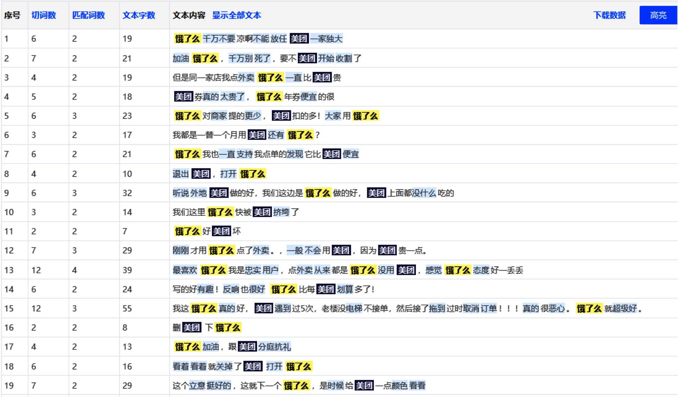Image resolution: width=678 pixels, height=397 pixels.
Task: Click the 分庭抗礼 word in row 17
Action: pyautogui.click(x=275, y=347)
